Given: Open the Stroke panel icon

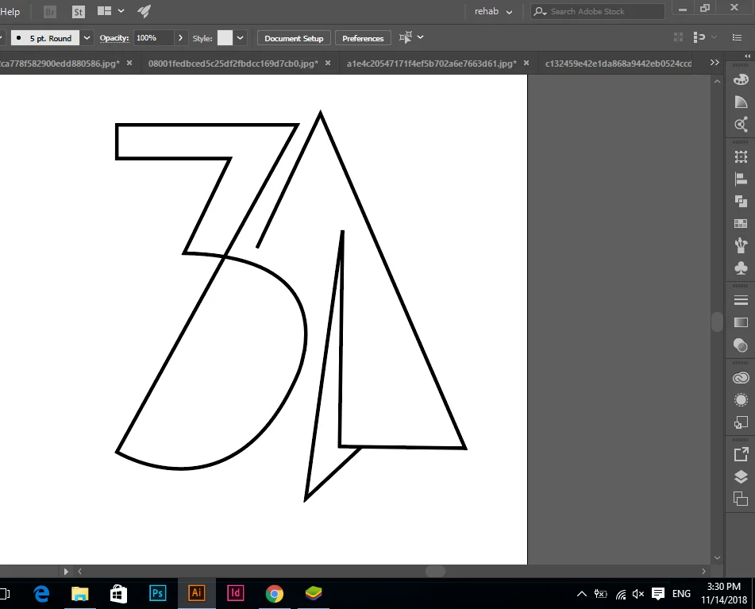Looking at the screenshot, I should (741, 300).
